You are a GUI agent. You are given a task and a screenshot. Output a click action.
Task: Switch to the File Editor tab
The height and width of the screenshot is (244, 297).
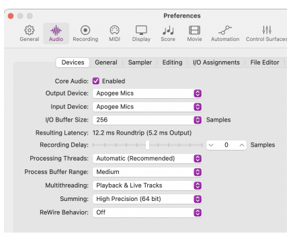pyautogui.click(x=265, y=63)
